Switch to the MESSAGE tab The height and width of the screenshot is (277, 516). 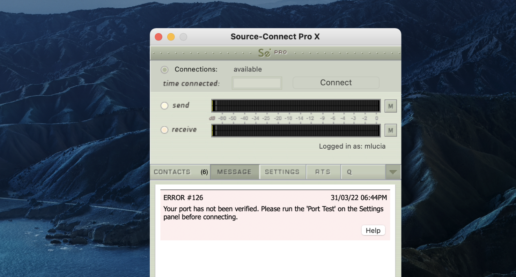(x=234, y=172)
